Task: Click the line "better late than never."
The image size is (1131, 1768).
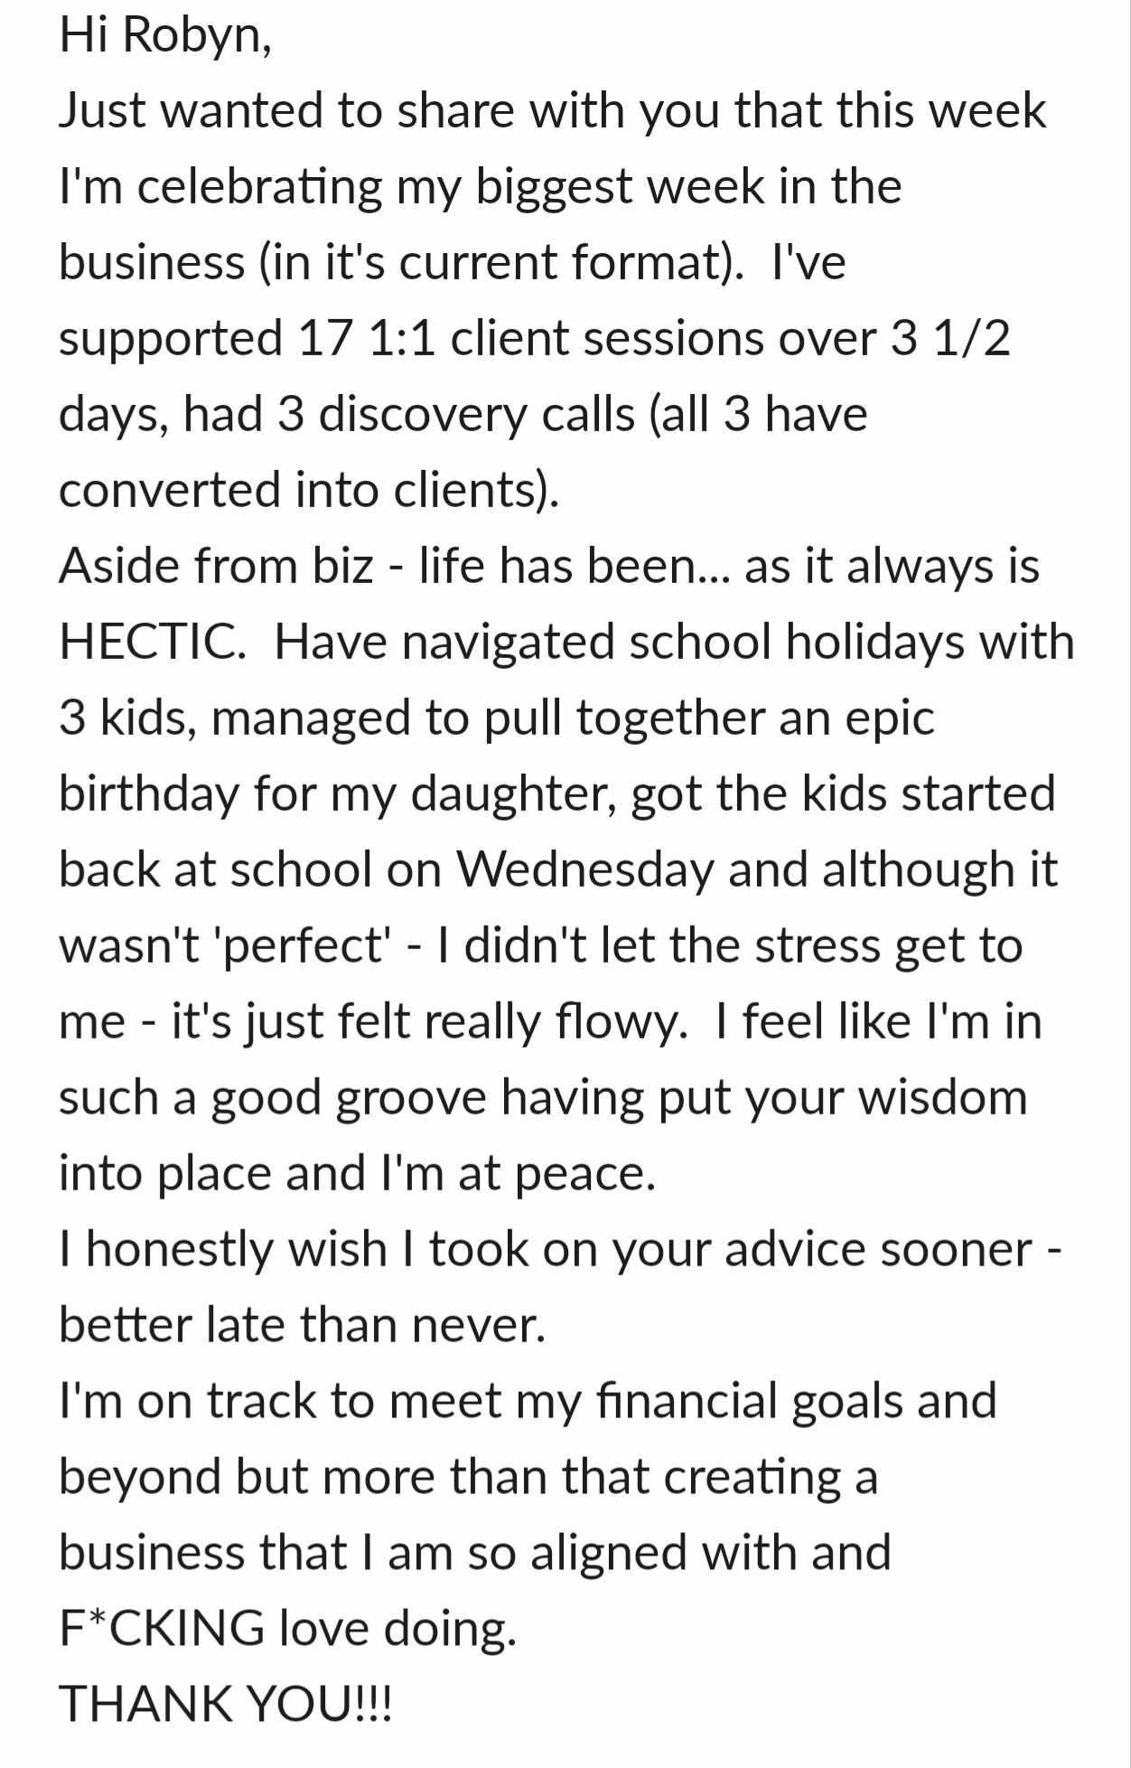Action: pos(303,1327)
